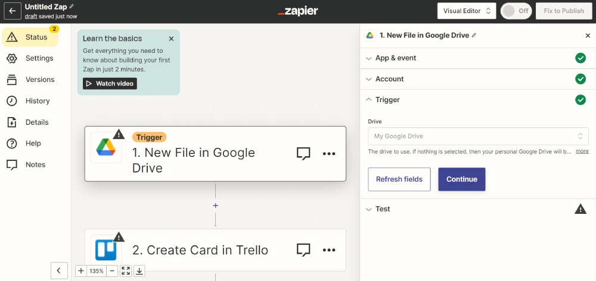Expand the App & event section
The image size is (596, 281).
click(x=478, y=58)
